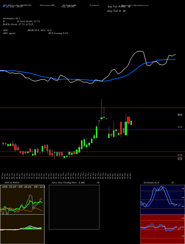185x244 pixels.
Task: Click the 28.12 price axis label
Action: (180, 127)
